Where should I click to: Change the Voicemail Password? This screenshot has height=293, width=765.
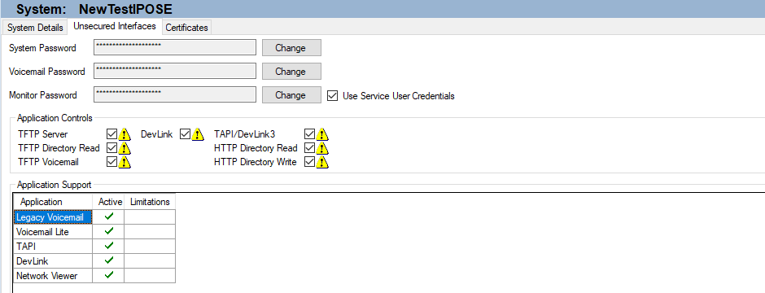pyautogui.click(x=291, y=71)
